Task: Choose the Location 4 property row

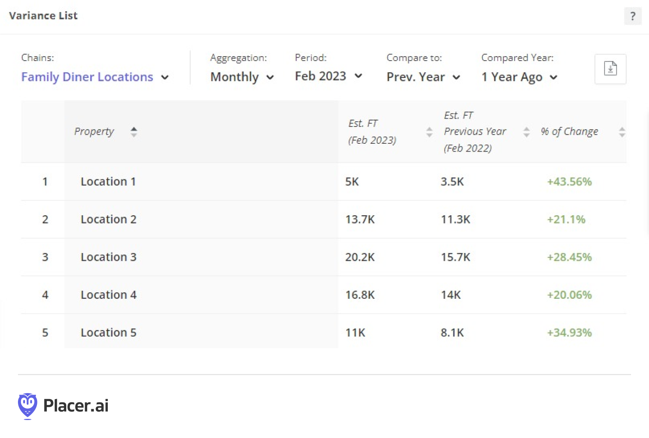Action: coord(324,295)
